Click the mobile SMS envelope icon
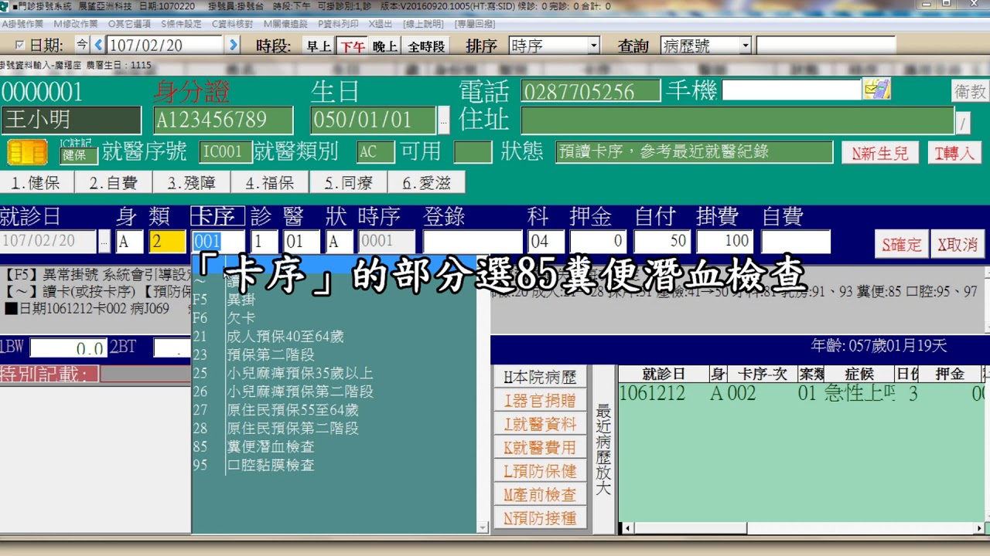Viewport: 990px width, 556px height. click(876, 90)
